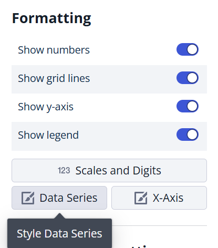Click the Show grid lines label text
This screenshot has height=248, width=218.
tap(54, 78)
